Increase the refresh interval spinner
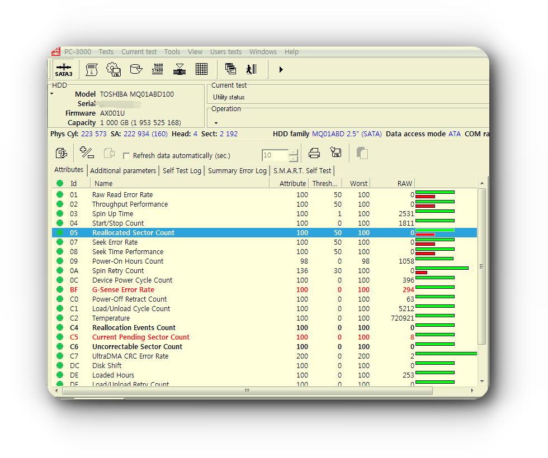This screenshot has width=548, height=458. 294,152
